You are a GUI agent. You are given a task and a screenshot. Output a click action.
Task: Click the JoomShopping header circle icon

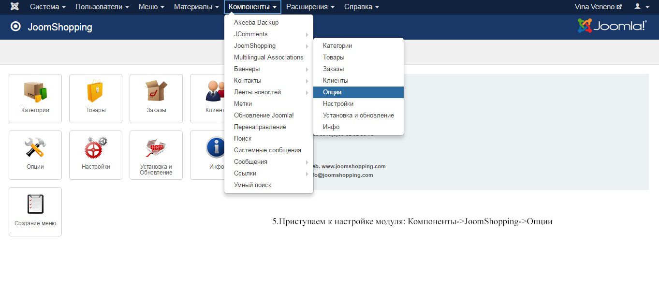(x=15, y=27)
